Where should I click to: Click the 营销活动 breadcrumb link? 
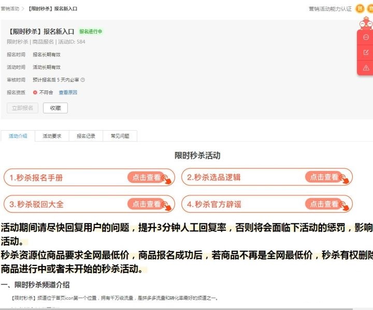(10, 9)
